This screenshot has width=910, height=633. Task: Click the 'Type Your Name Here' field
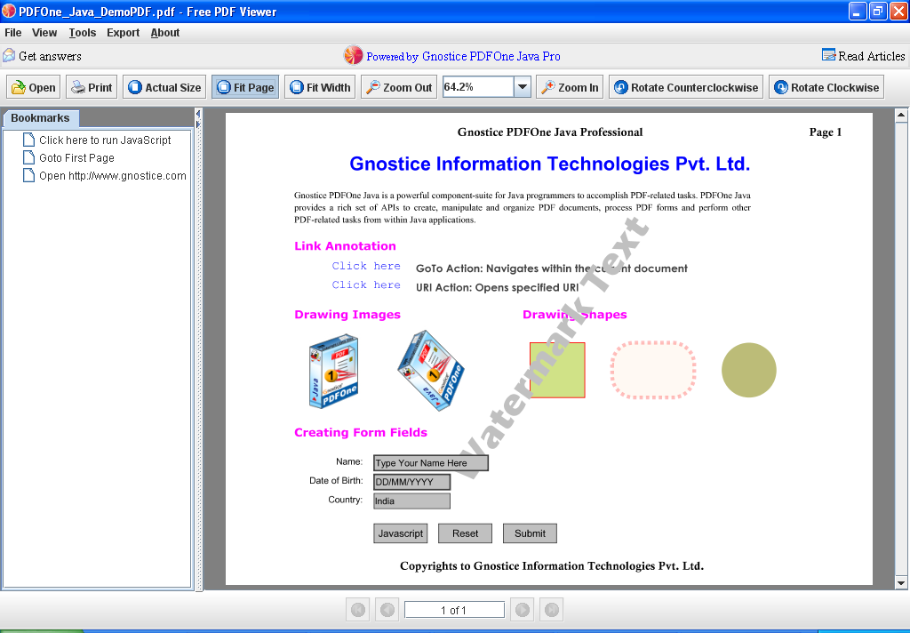(431, 463)
